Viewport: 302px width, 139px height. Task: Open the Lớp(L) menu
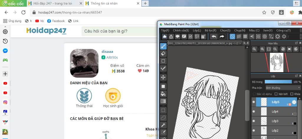pos(197,30)
